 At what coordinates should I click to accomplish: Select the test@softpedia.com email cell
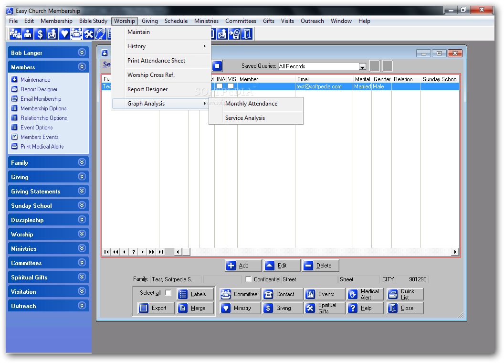pyautogui.click(x=324, y=86)
